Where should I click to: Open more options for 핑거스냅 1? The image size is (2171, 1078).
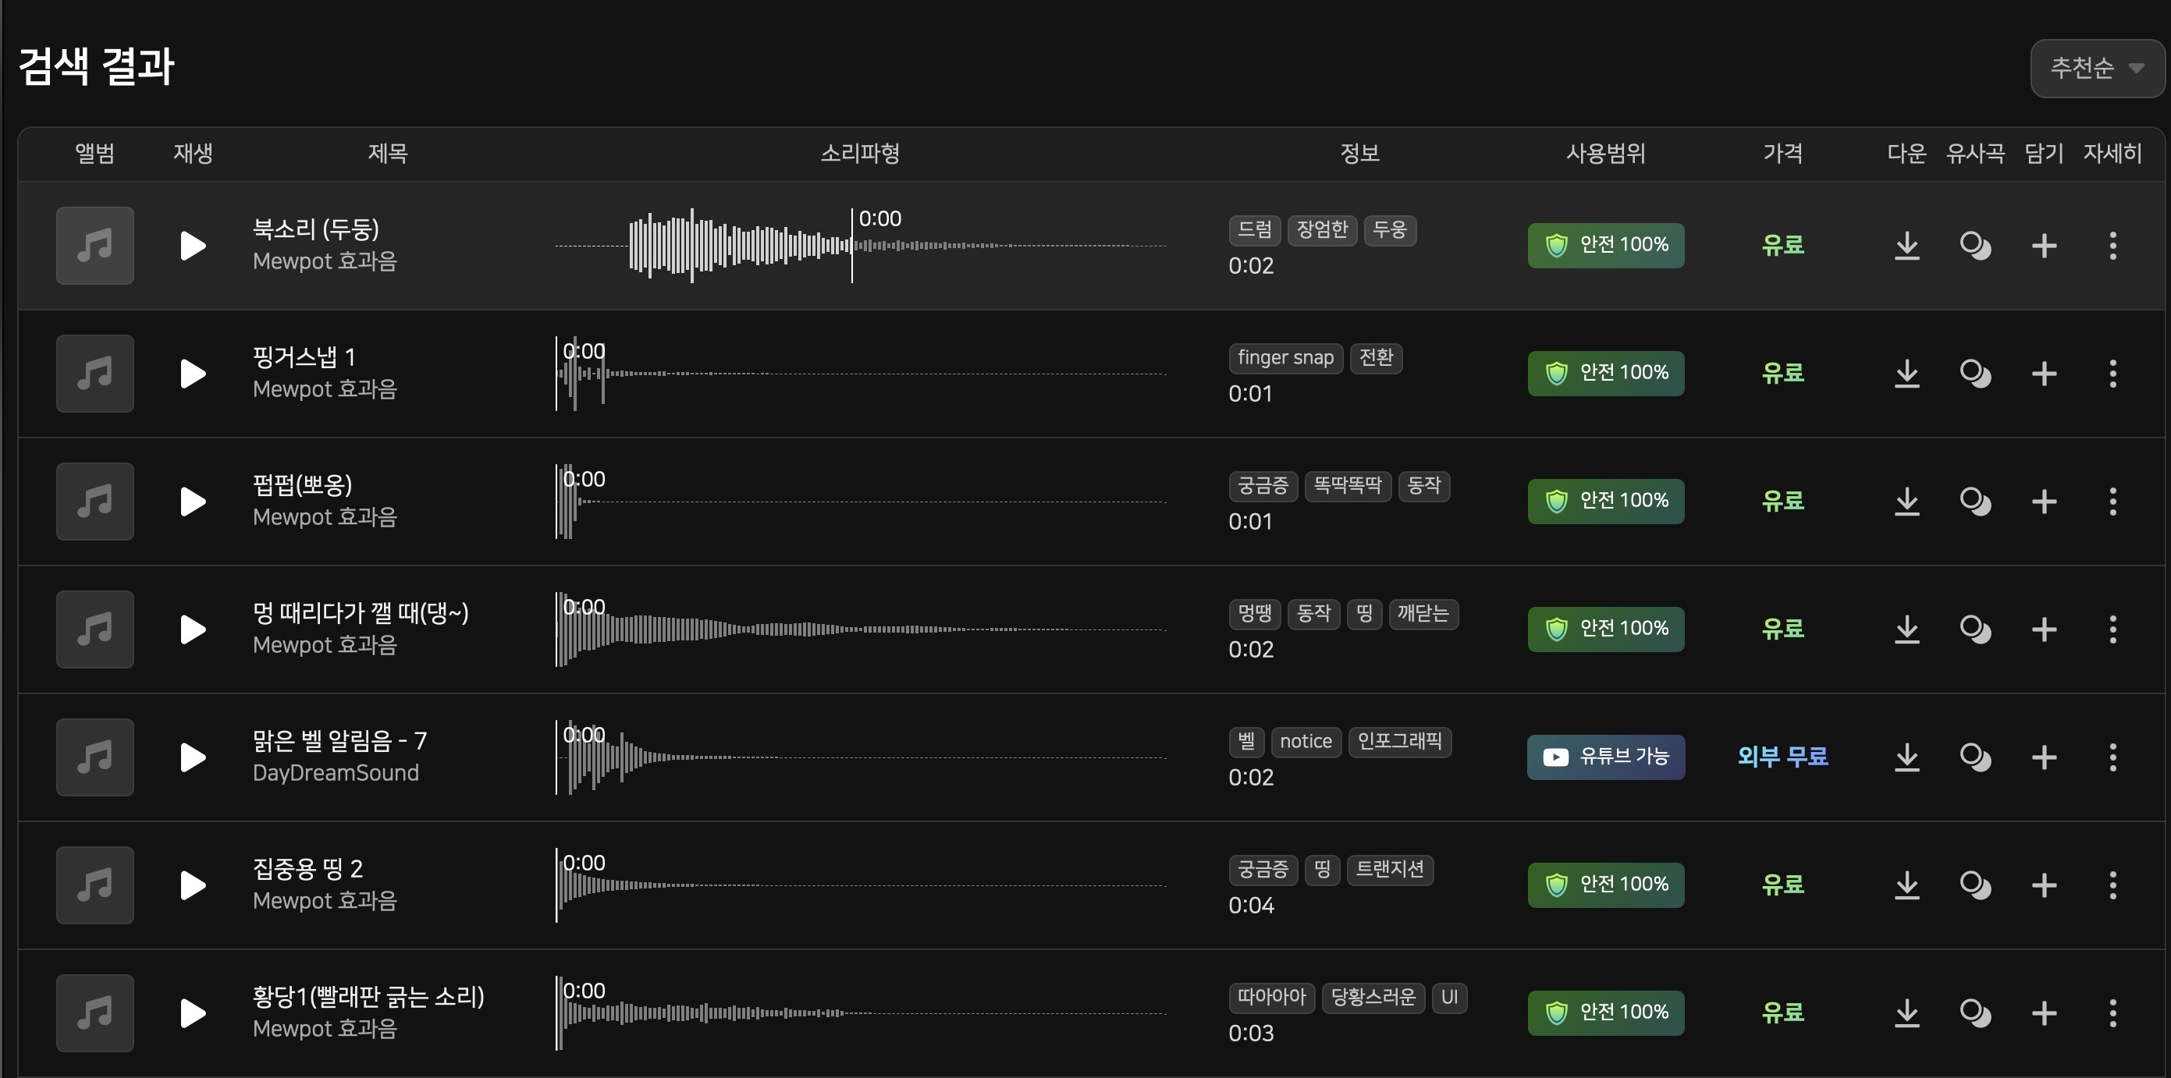click(2112, 374)
